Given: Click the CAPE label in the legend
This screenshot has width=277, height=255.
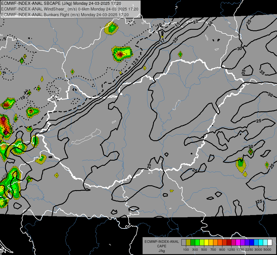Looking at the screenshot, I should (x=162, y=246).
